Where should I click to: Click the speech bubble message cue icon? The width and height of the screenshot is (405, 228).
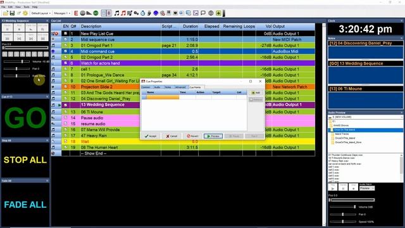click(203, 13)
